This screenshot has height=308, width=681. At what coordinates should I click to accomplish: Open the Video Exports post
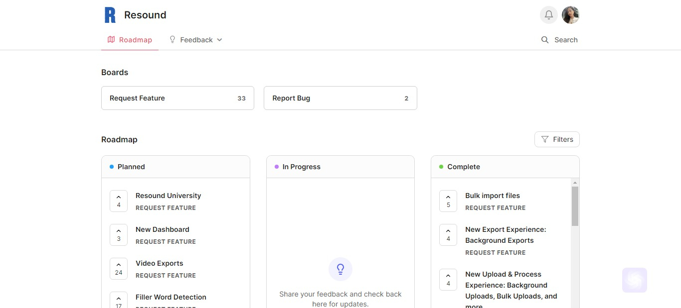160,263
